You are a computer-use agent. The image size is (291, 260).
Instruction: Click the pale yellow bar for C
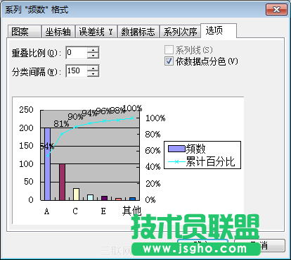76,194
